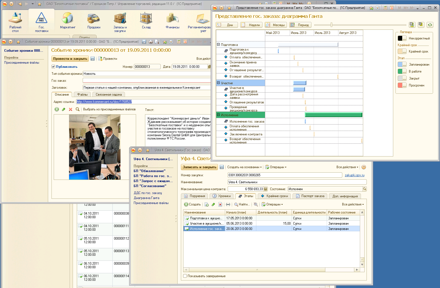Collapse the Подготовка group in Gantt

pos(218,44)
